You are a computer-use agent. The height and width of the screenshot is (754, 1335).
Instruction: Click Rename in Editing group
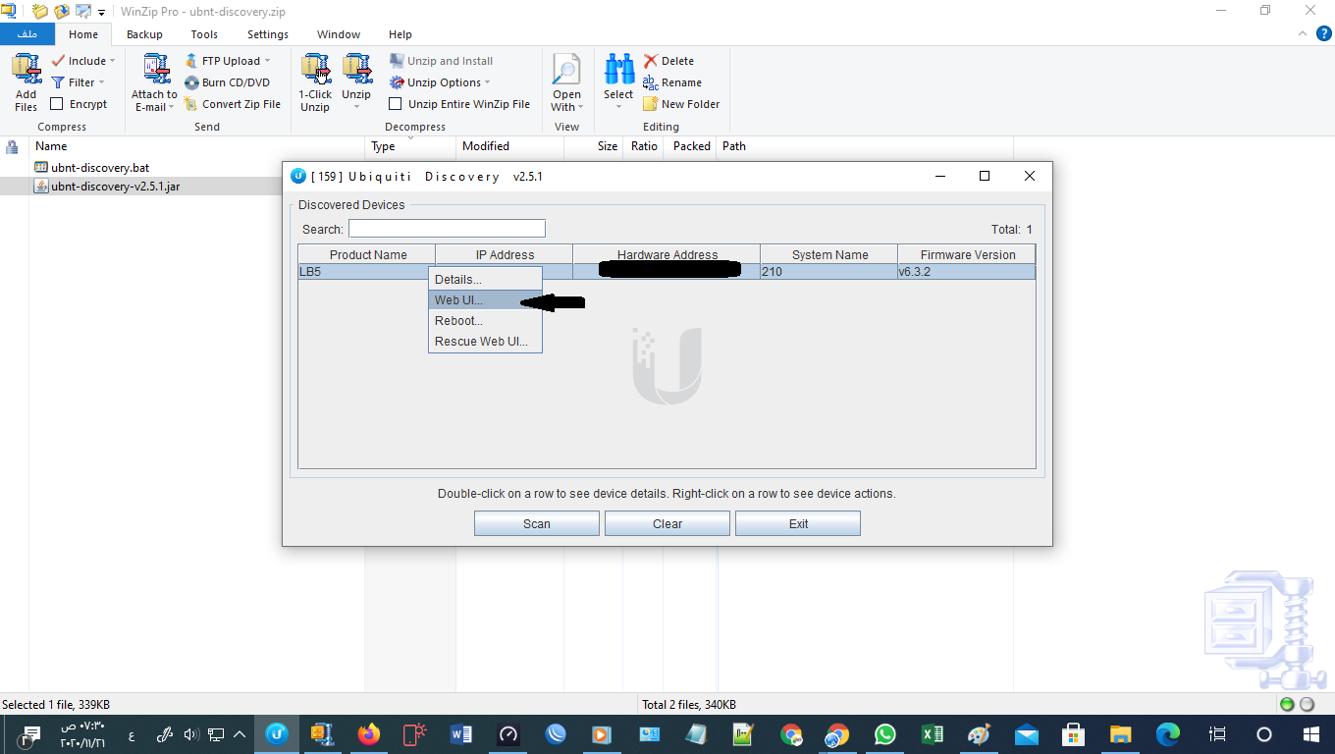672,82
